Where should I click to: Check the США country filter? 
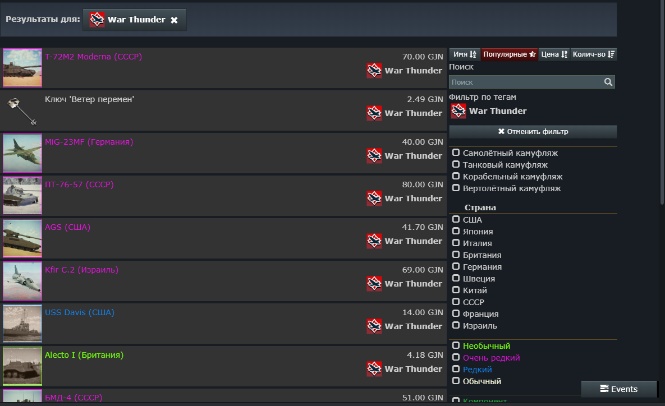(x=456, y=219)
